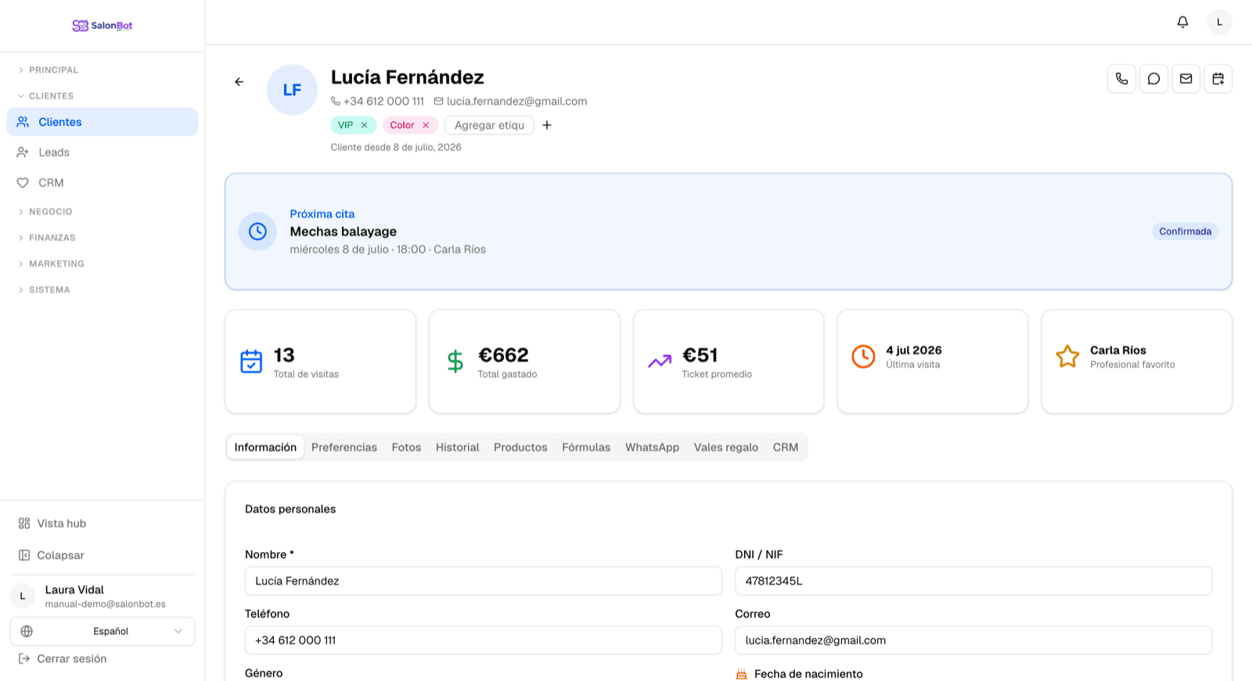The width and height of the screenshot is (1252, 681).
Task: Click the Teléfono input field
Action: [483, 640]
